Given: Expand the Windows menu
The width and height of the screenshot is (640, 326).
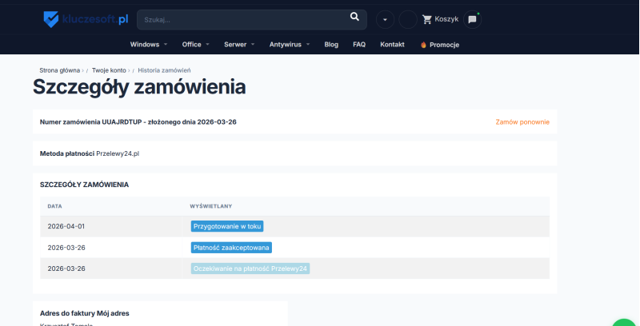Looking at the screenshot, I should (148, 45).
